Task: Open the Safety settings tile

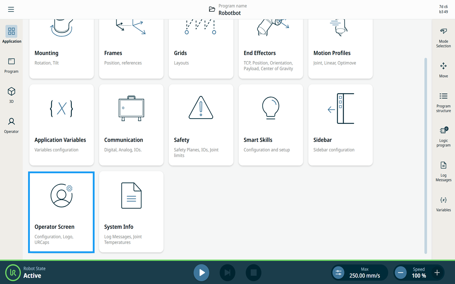Action: [x=201, y=125]
